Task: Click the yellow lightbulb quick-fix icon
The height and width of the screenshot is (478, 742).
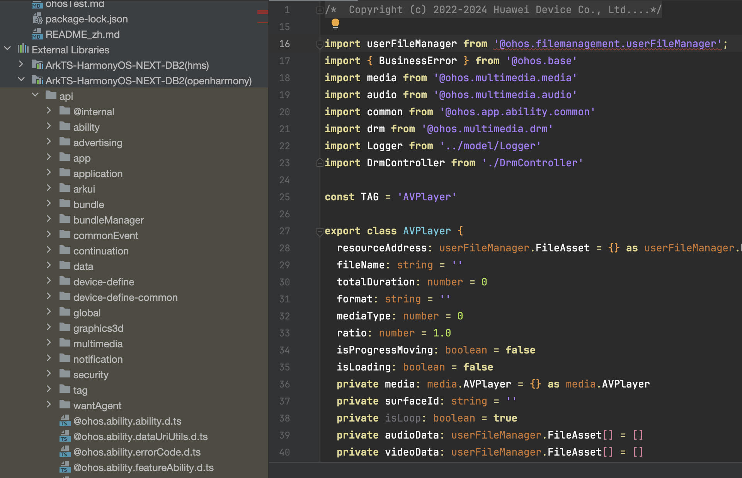Action: click(335, 24)
